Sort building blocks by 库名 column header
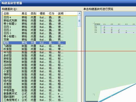Screen dimensions: 136x102 pyautogui.click(x=25, y=14)
